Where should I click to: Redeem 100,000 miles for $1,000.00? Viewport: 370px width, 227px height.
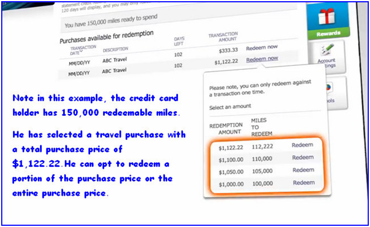pos(303,182)
